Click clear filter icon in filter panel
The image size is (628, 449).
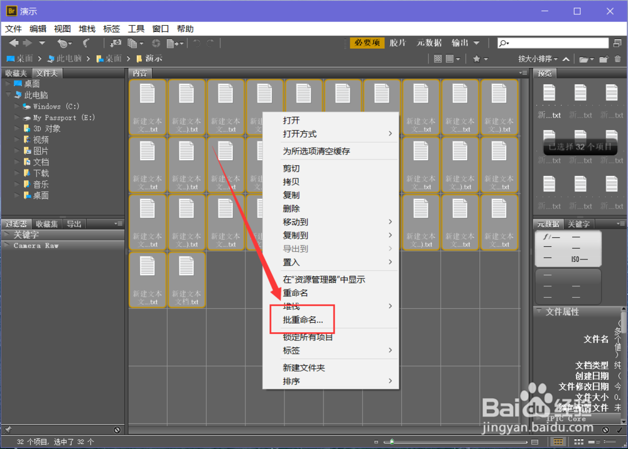tap(117, 430)
